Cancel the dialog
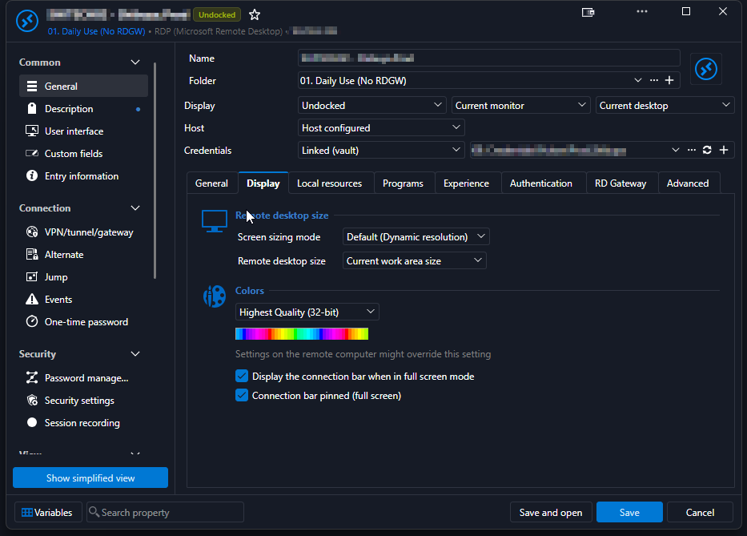747x536 pixels. pos(700,512)
